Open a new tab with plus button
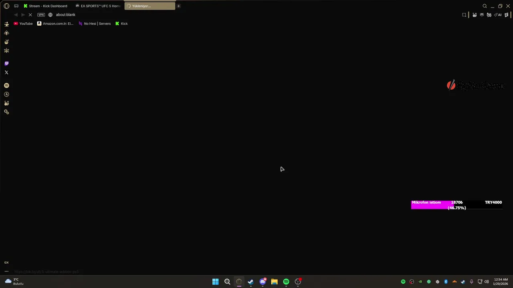This screenshot has width=513, height=288. click(178, 6)
